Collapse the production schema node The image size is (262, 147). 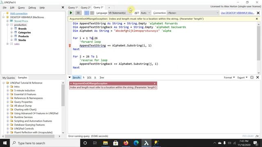(x=7, y=24)
